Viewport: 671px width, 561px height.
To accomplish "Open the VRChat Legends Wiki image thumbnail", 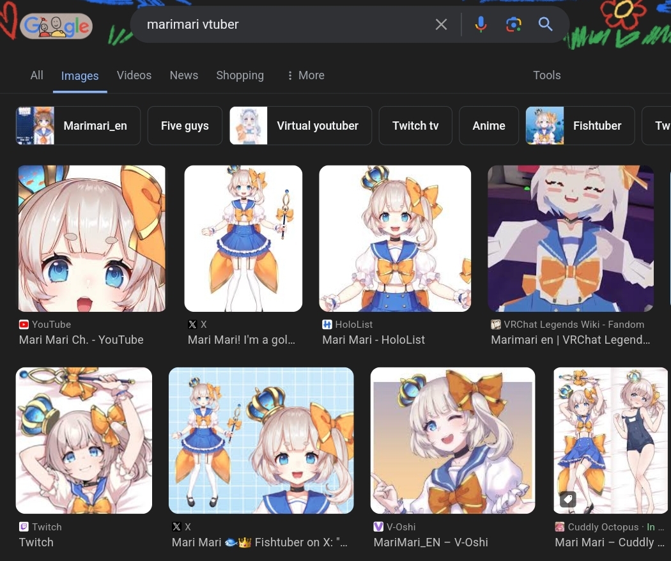I will [x=571, y=238].
